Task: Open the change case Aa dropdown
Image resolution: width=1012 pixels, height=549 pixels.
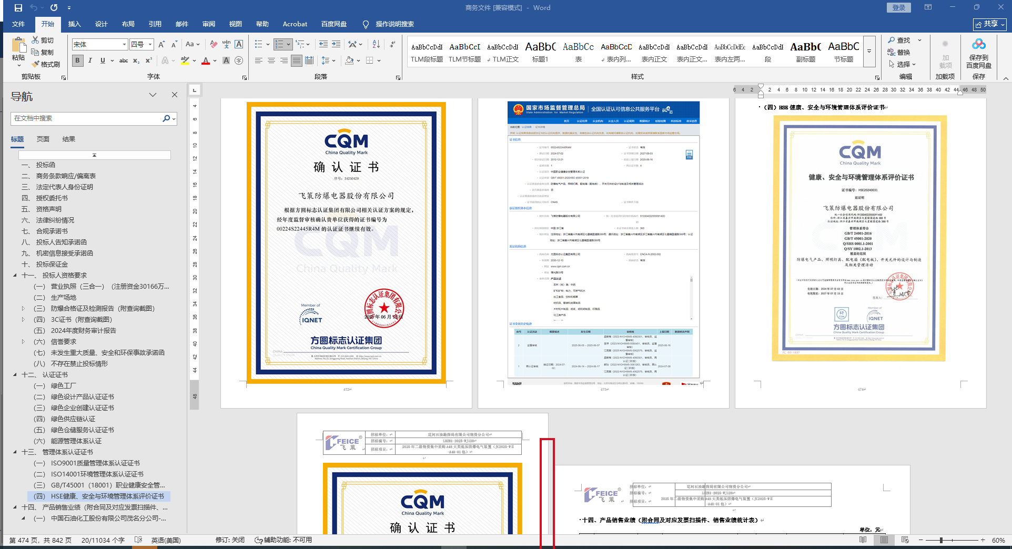Action: click(x=193, y=45)
